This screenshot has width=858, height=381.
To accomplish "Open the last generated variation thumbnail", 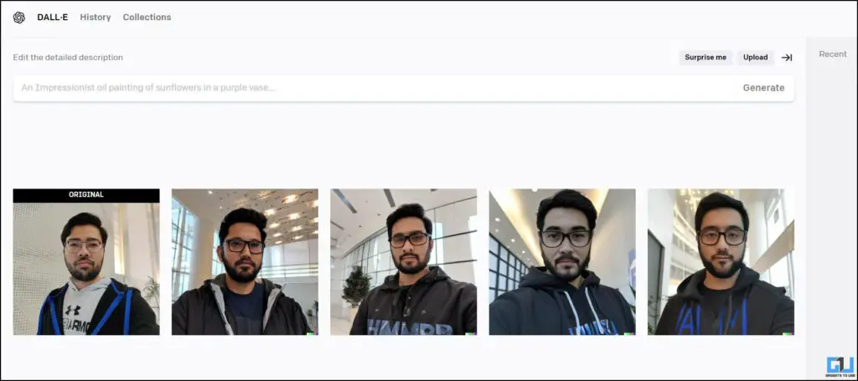I will (x=721, y=262).
